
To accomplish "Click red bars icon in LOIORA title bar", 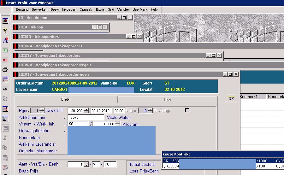I will 15,46.
